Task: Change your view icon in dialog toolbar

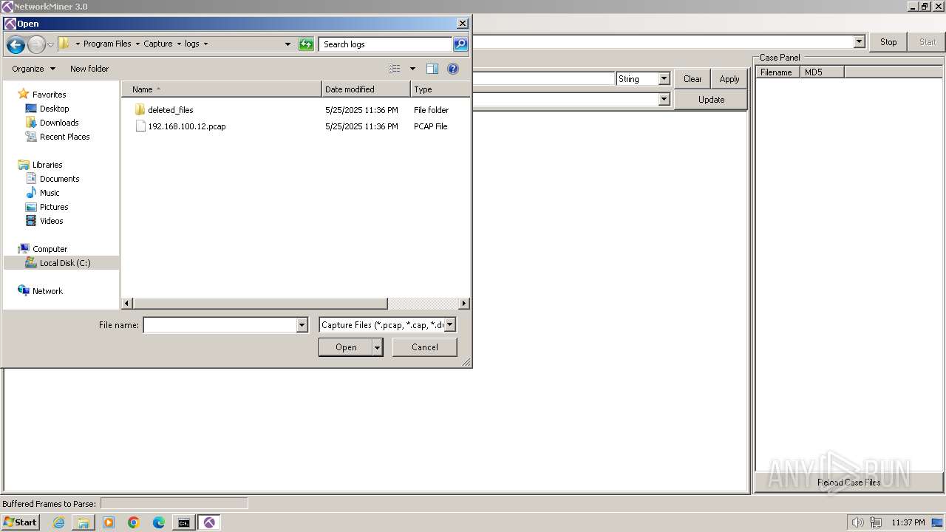Action: pos(395,69)
